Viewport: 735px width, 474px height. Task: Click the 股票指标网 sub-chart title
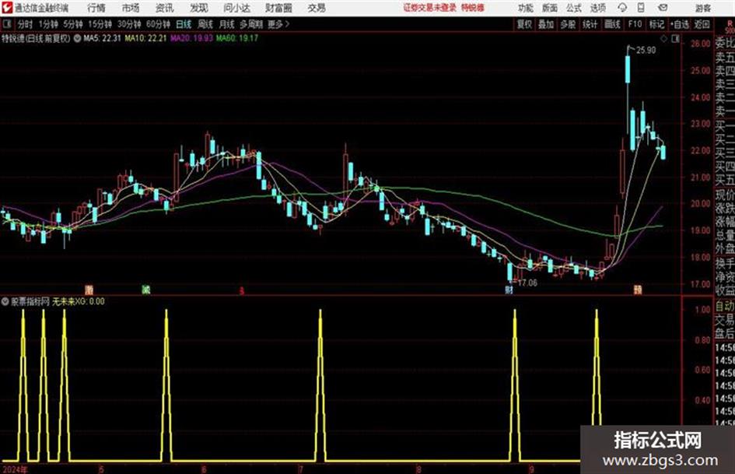(x=30, y=301)
